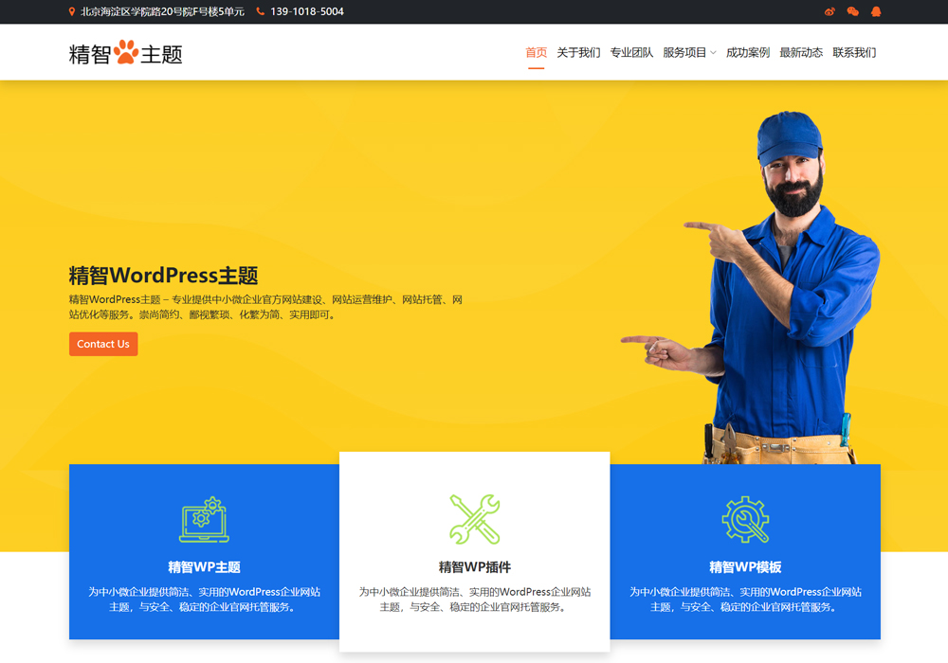Image resolution: width=948 pixels, height=663 pixels.
Task: Navigate to 最新动态
Action: tap(802, 53)
